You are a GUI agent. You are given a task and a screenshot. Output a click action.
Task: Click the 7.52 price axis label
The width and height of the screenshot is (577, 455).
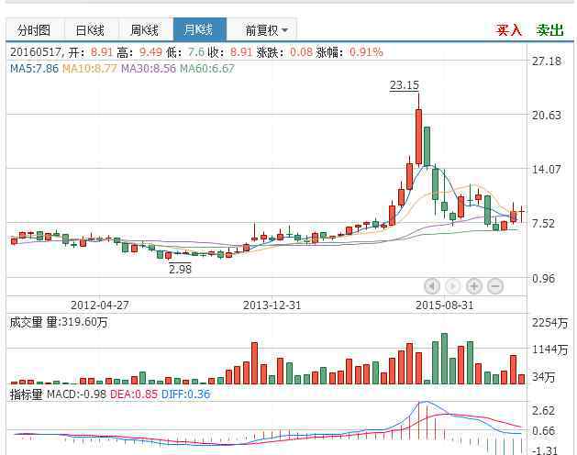click(x=543, y=224)
